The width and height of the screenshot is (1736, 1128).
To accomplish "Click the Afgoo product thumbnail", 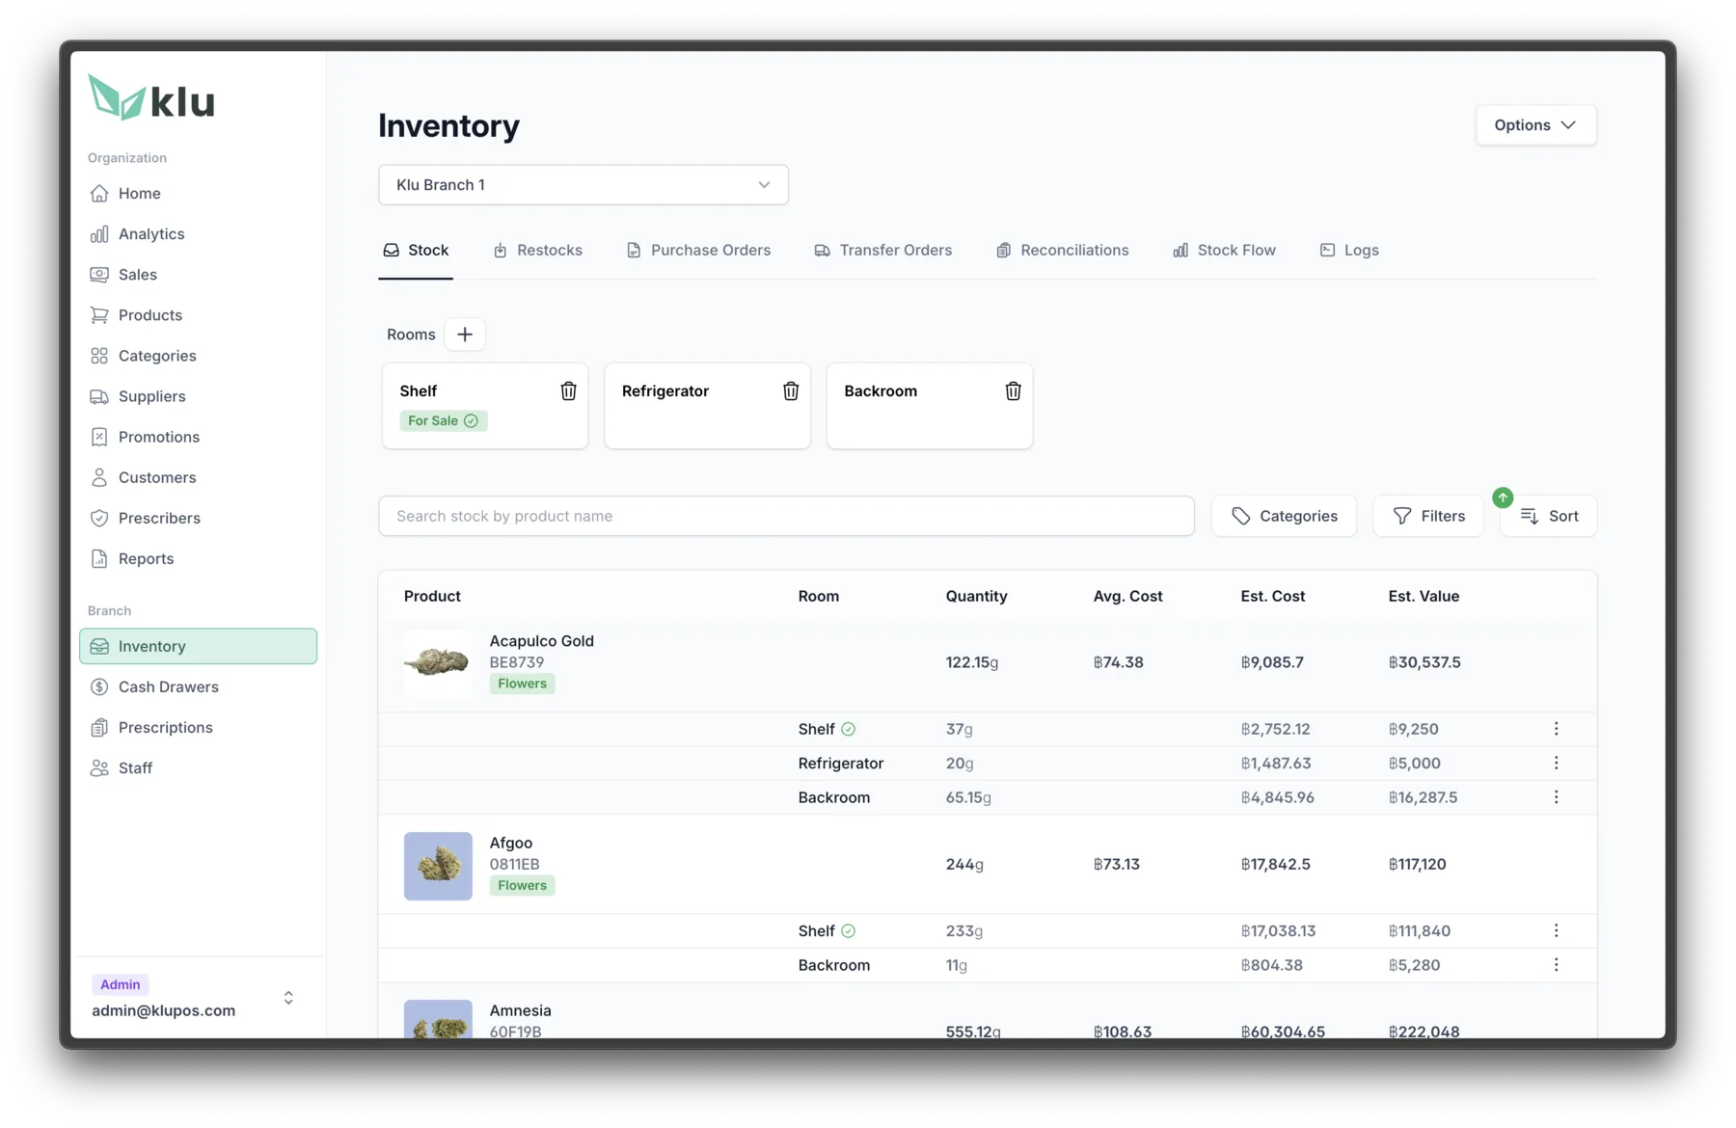I will (438, 866).
